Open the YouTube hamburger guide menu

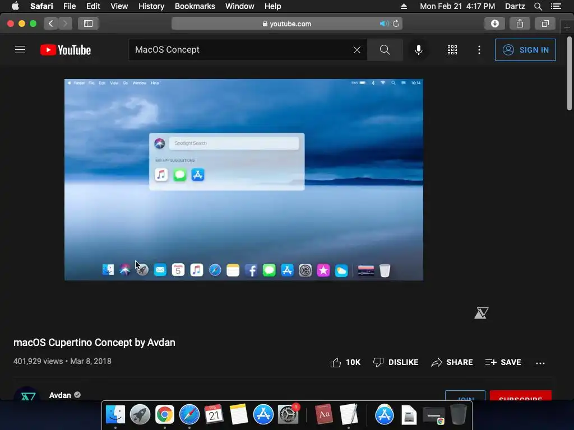coord(20,50)
